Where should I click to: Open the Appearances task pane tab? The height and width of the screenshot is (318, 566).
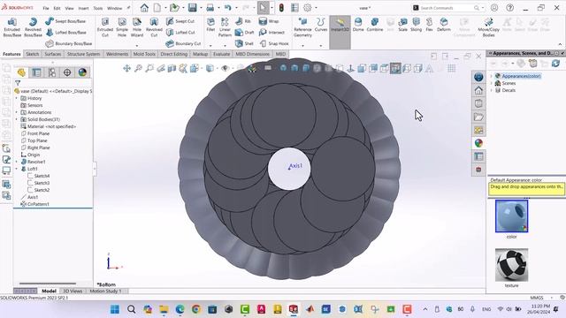point(478,143)
